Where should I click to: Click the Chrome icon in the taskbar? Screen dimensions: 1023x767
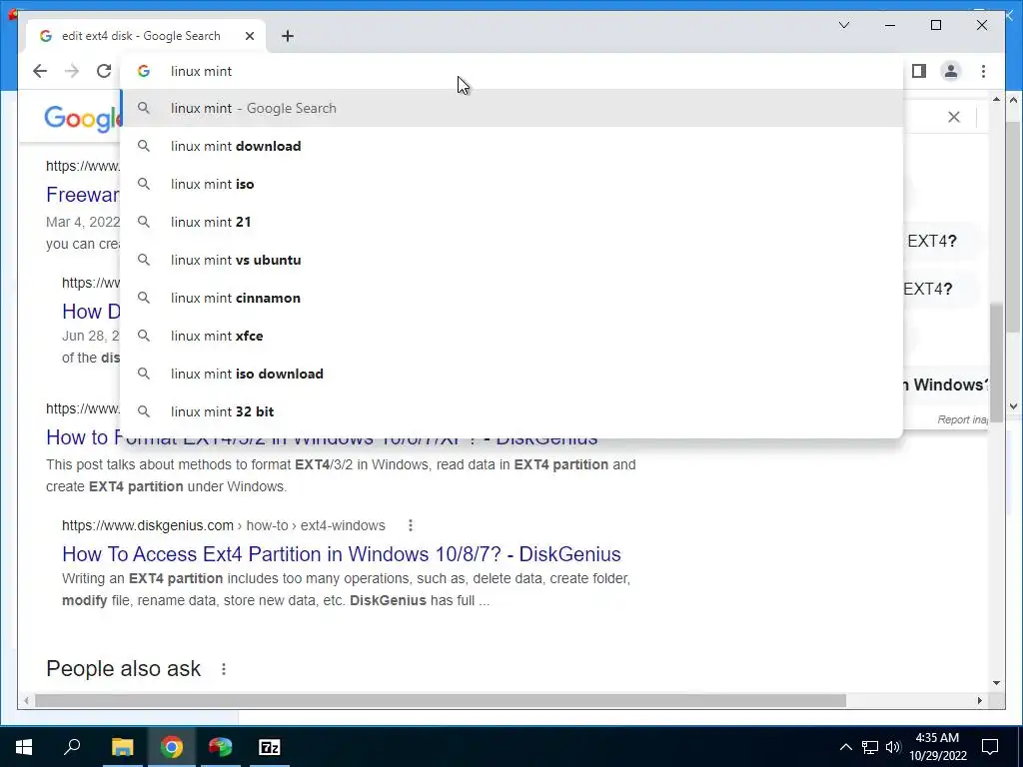[172, 747]
